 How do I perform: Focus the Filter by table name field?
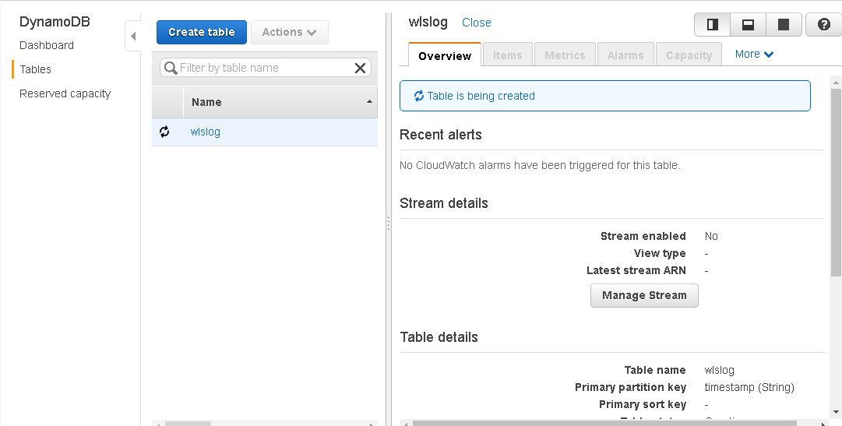tap(266, 68)
